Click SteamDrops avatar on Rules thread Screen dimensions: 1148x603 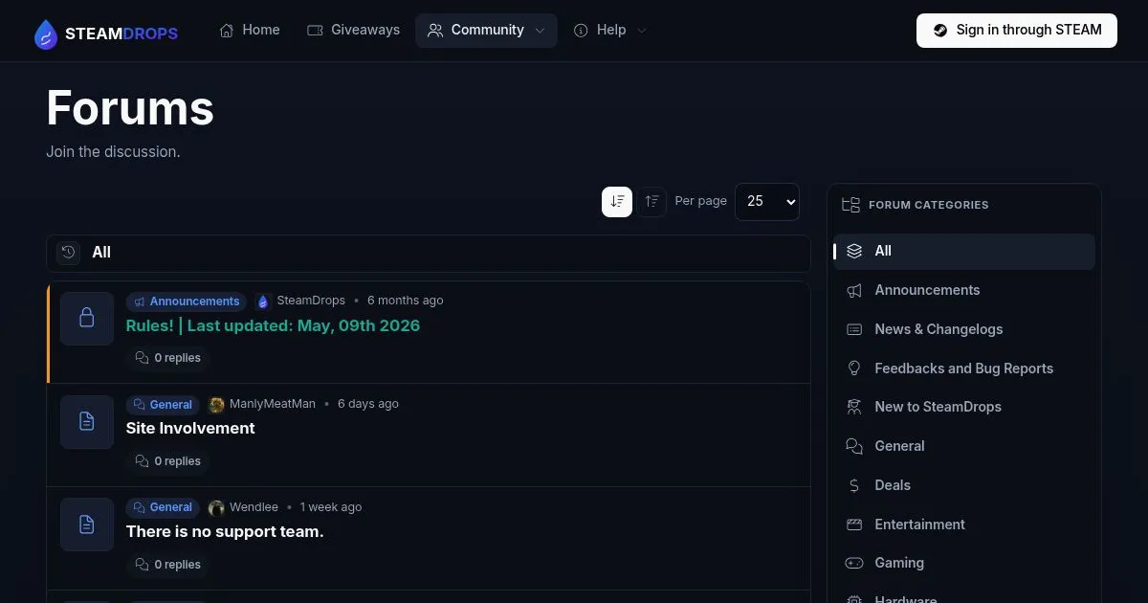tap(263, 301)
